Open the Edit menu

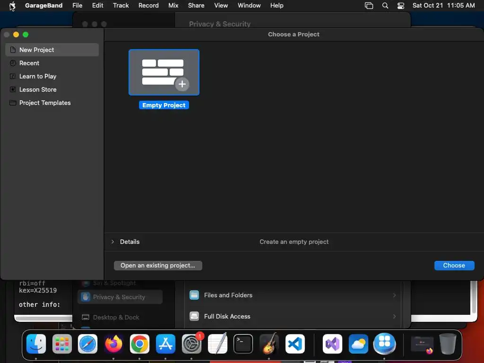click(97, 5)
